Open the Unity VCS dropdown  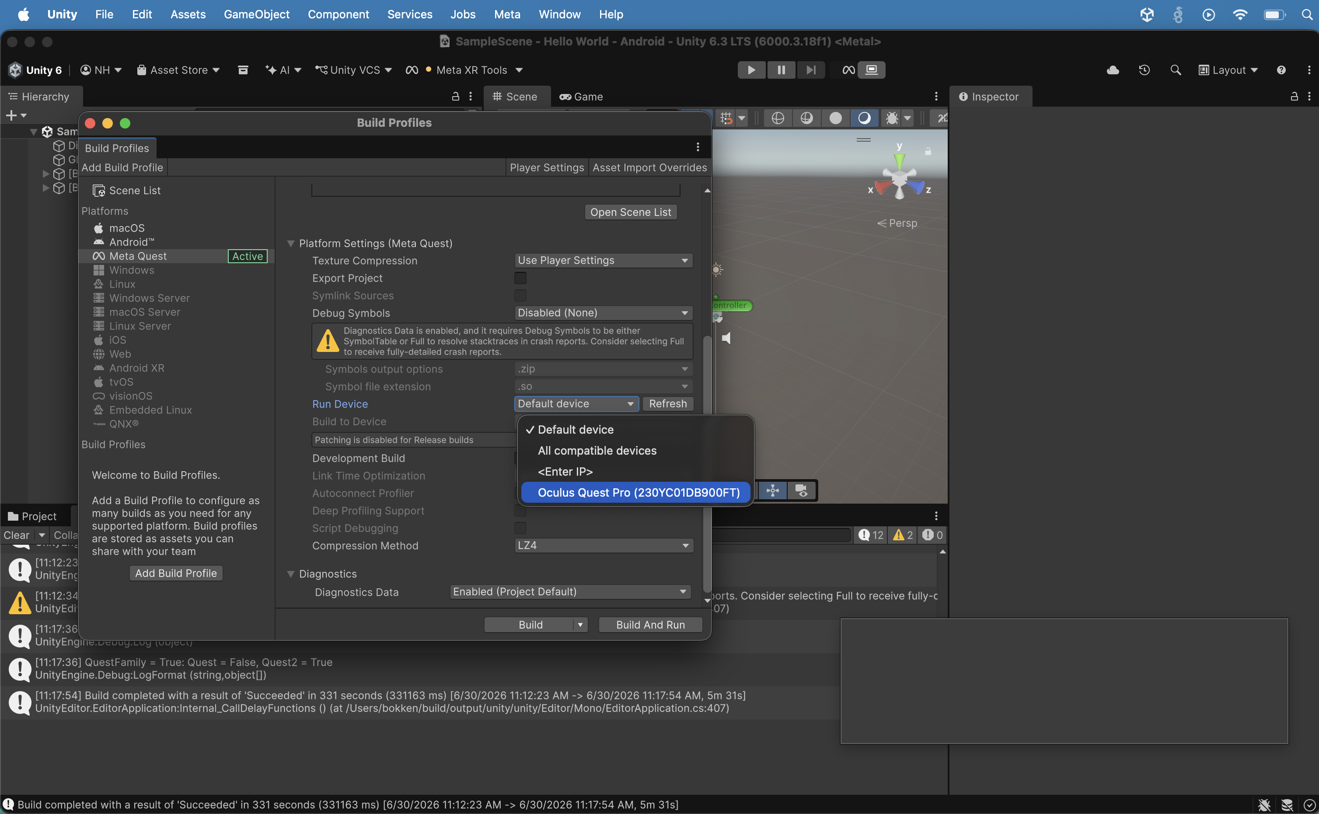[353, 70]
